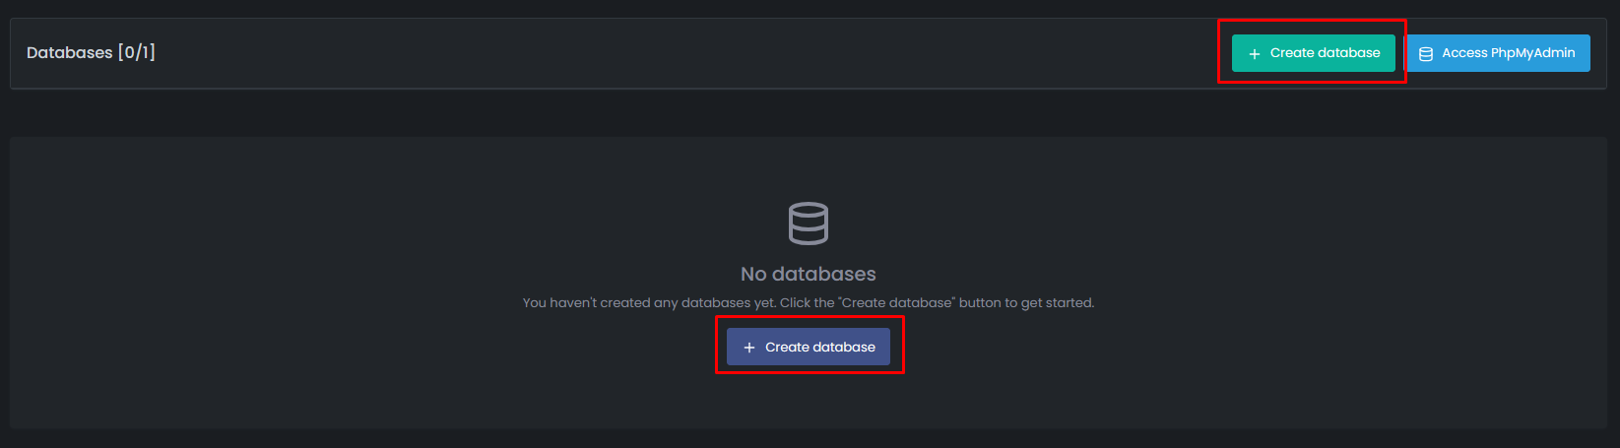The height and width of the screenshot is (448, 1620).
Task: Click the "Access PhpMyAdmin" text on blue button
Action: coord(1508,53)
